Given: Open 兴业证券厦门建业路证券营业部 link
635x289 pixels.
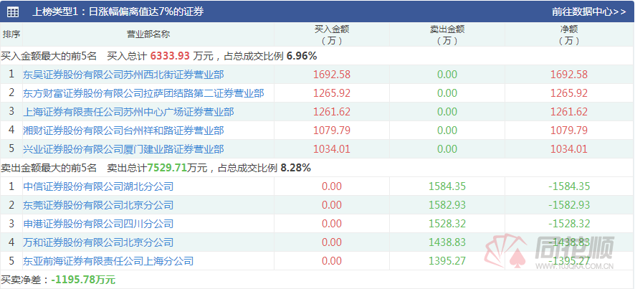Looking at the screenshot, I should pyautogui.click(x=123, y=149).
